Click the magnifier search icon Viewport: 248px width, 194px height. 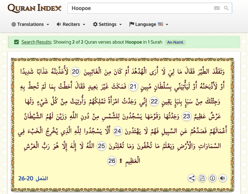coord(226,8)
